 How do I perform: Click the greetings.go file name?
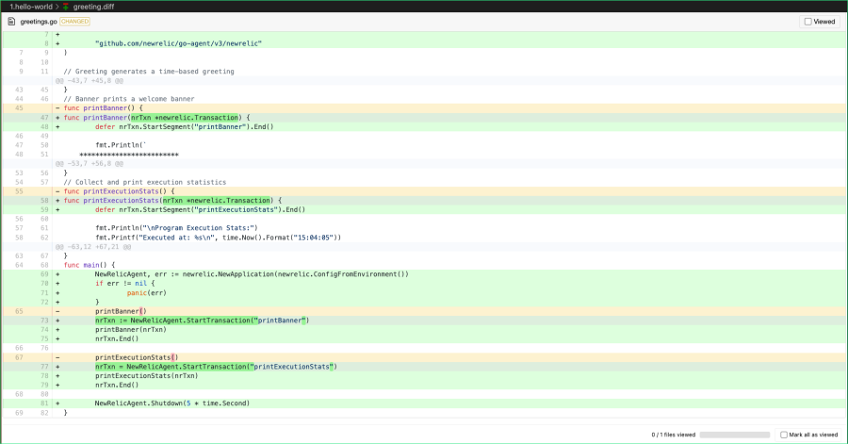pos(39,21)
